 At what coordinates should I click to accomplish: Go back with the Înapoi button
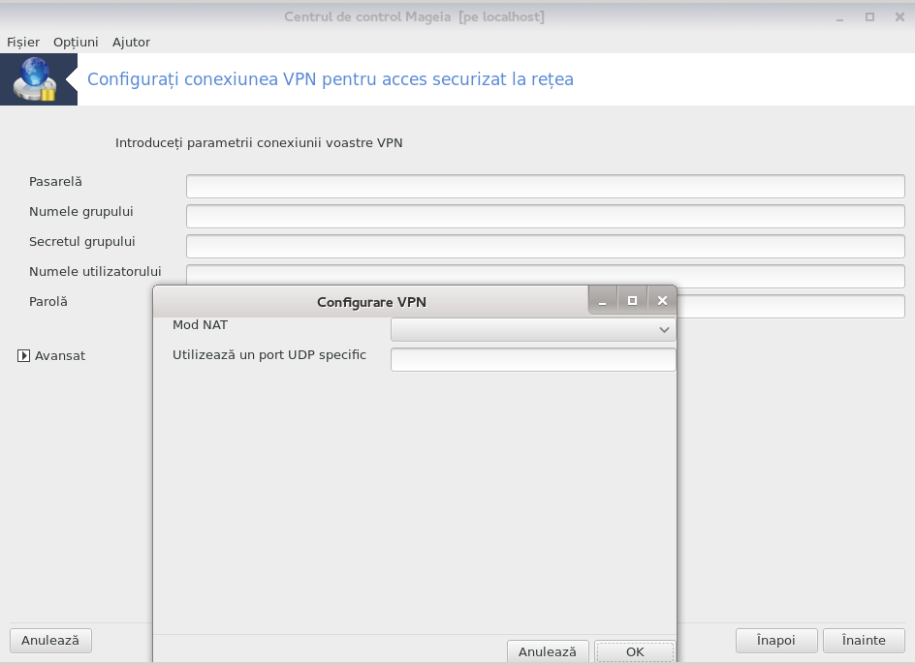[x=775, y=641]
